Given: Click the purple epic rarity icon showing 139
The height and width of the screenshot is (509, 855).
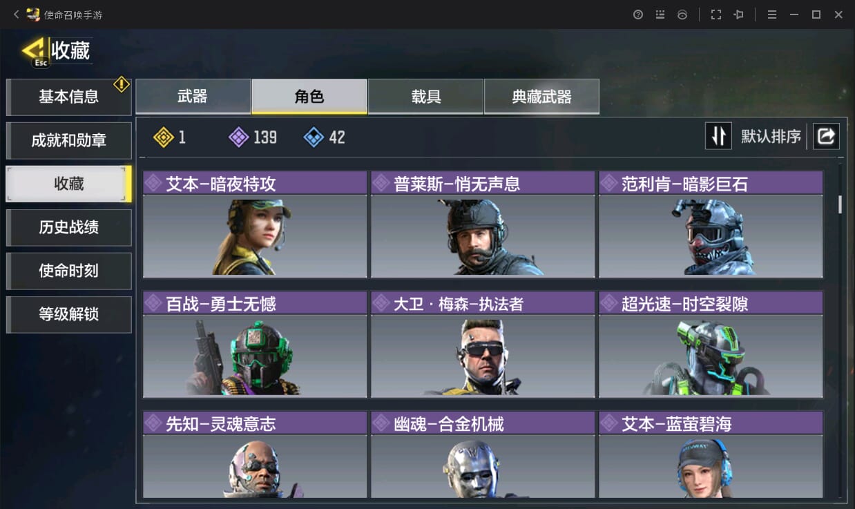Looking at the screenshot, I should [x=238, y=137].
